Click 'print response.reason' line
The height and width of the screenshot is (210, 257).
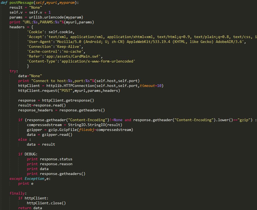pyautogui.click(x=49, y=164)
